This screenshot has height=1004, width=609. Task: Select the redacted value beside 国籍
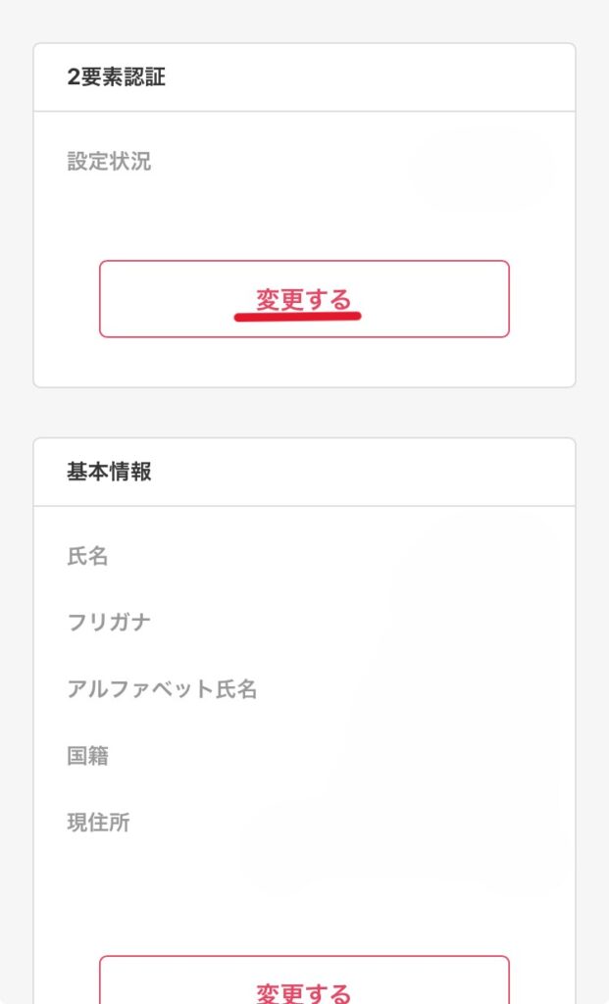(471, 756)
